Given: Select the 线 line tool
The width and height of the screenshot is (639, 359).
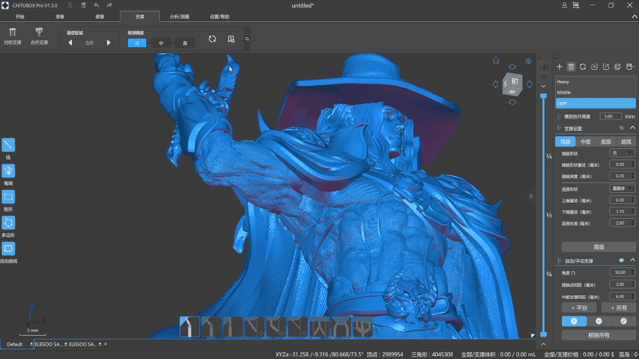Looking at the screenshot, I should [x=8, y=145].
